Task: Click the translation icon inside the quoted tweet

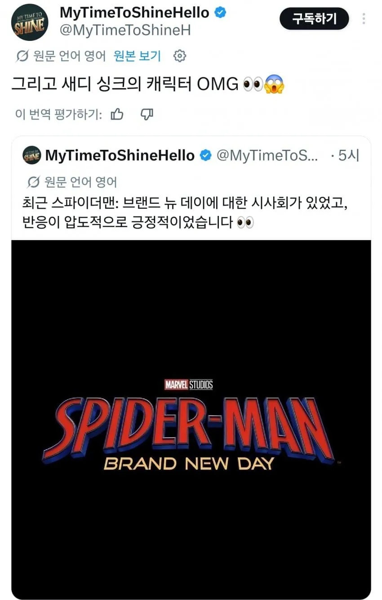Action: click(33, 182)
